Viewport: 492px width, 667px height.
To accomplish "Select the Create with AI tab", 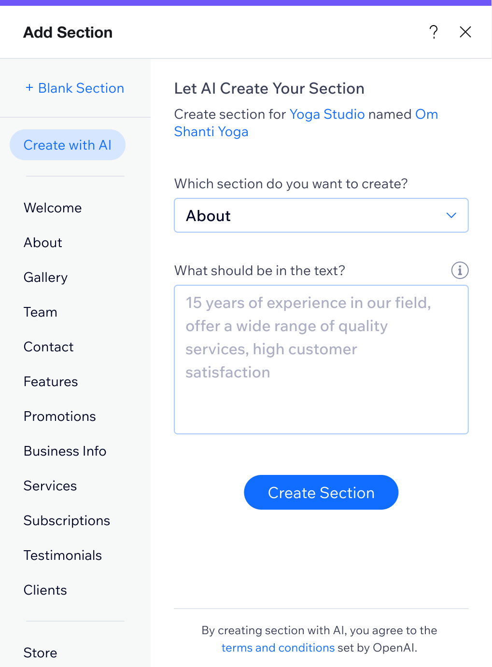I will point(68,145).
